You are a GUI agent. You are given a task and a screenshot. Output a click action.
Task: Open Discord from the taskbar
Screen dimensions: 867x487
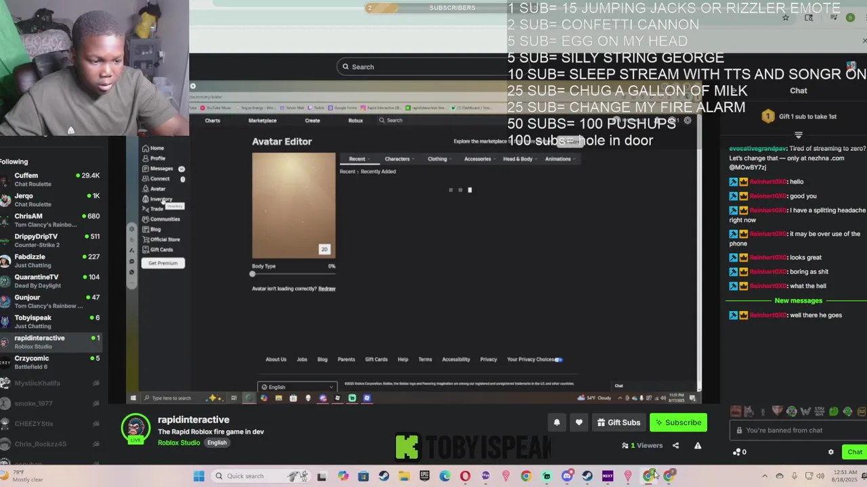coord(567,476)
